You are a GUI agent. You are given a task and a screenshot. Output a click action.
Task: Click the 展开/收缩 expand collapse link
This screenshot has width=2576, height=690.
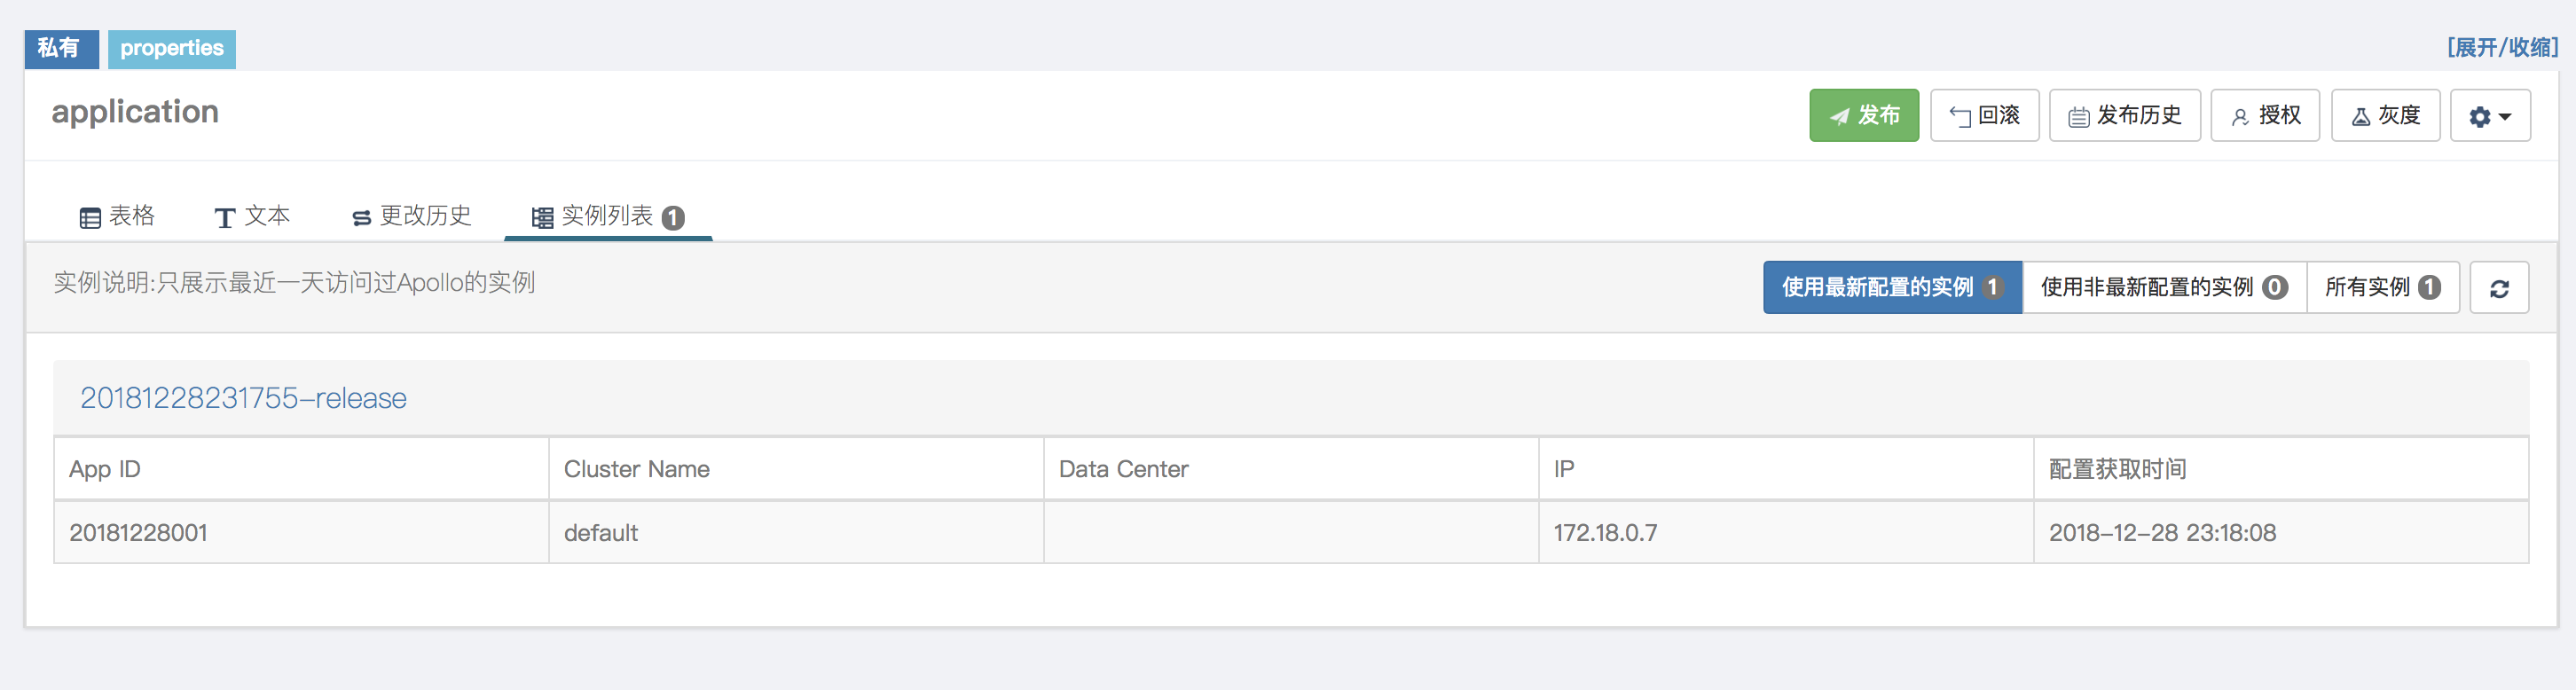(x=2501, y=47)
